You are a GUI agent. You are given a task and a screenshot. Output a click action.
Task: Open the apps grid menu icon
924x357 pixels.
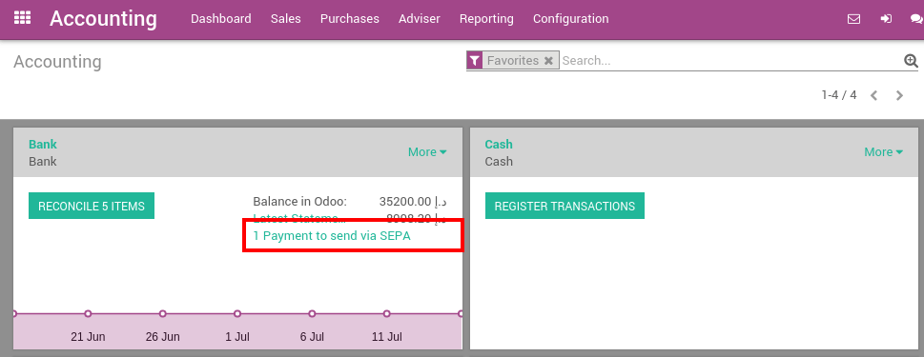pos(22,18)
